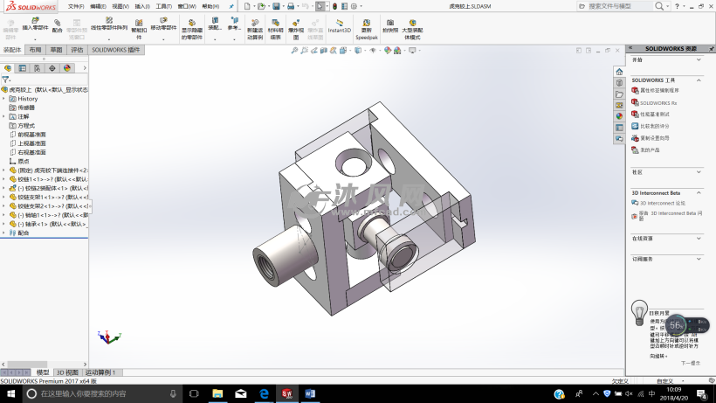Open Performance Benchmark Test (性能基准测试) link

(654, 115)
